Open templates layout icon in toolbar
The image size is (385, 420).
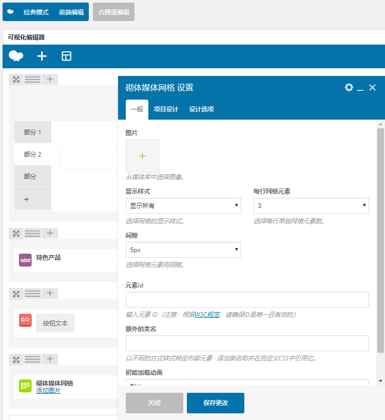(x=66, y=56)
